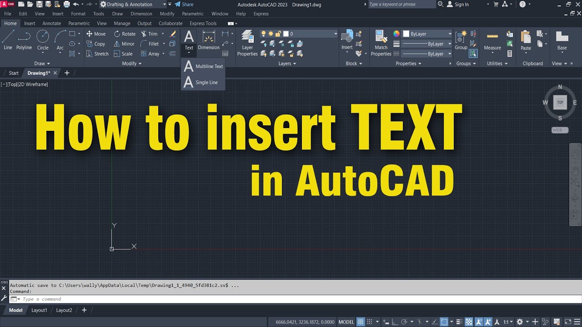Image resolution: width=582 pixels, height=327 pixels.
Task: Close the Drawing1 tab
Action: (x=55, y=73)
